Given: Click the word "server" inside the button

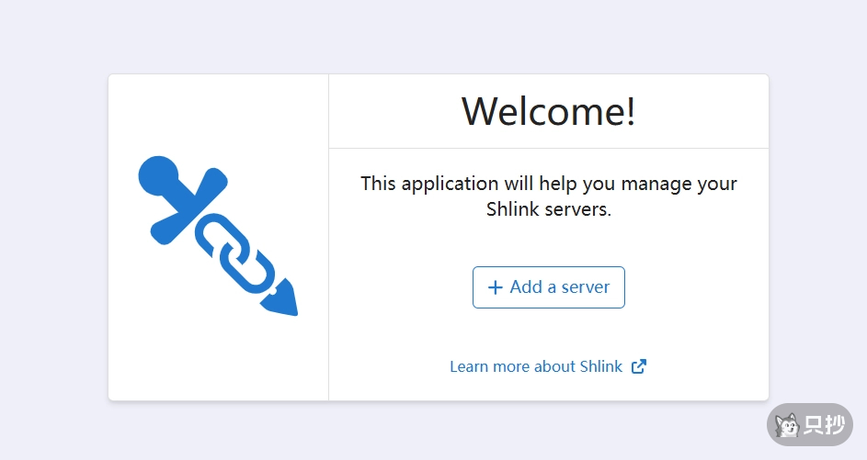Looking at the screenshot, I should (586, 287).
